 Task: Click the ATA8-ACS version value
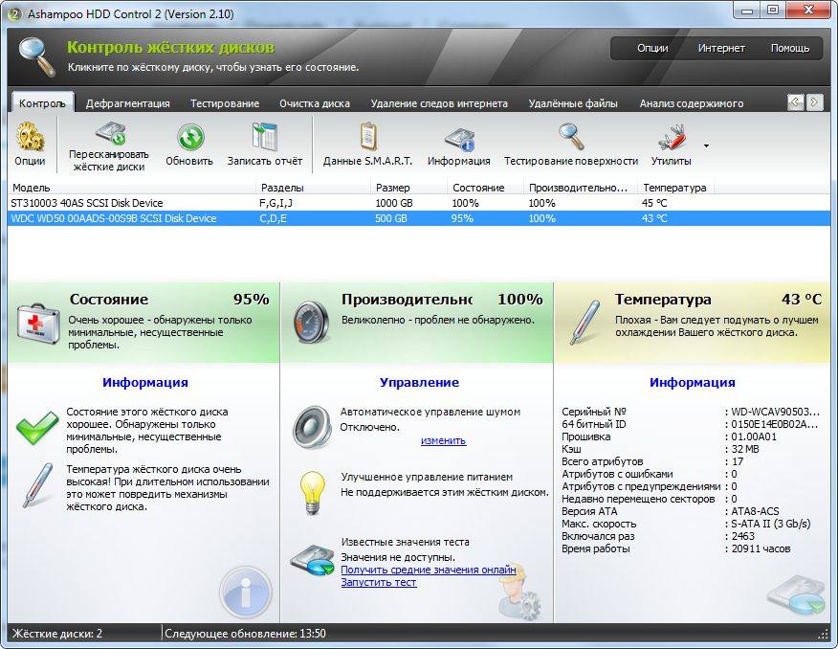[755, 511]
